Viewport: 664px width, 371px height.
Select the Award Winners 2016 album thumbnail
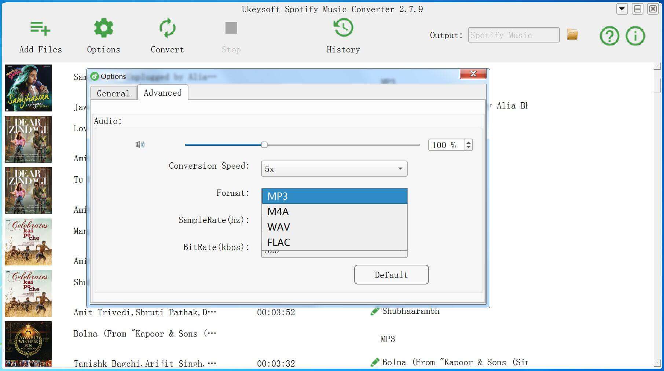(28, 344)
